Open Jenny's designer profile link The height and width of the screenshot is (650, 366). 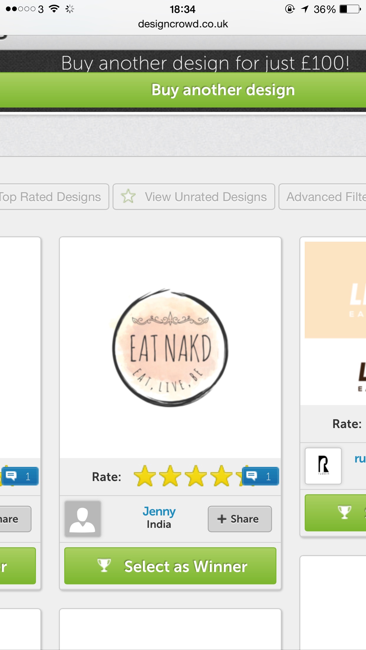point(159,512)
